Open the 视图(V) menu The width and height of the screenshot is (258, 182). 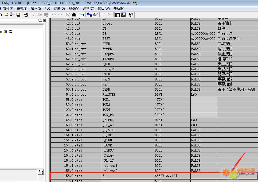pos(74,9)
